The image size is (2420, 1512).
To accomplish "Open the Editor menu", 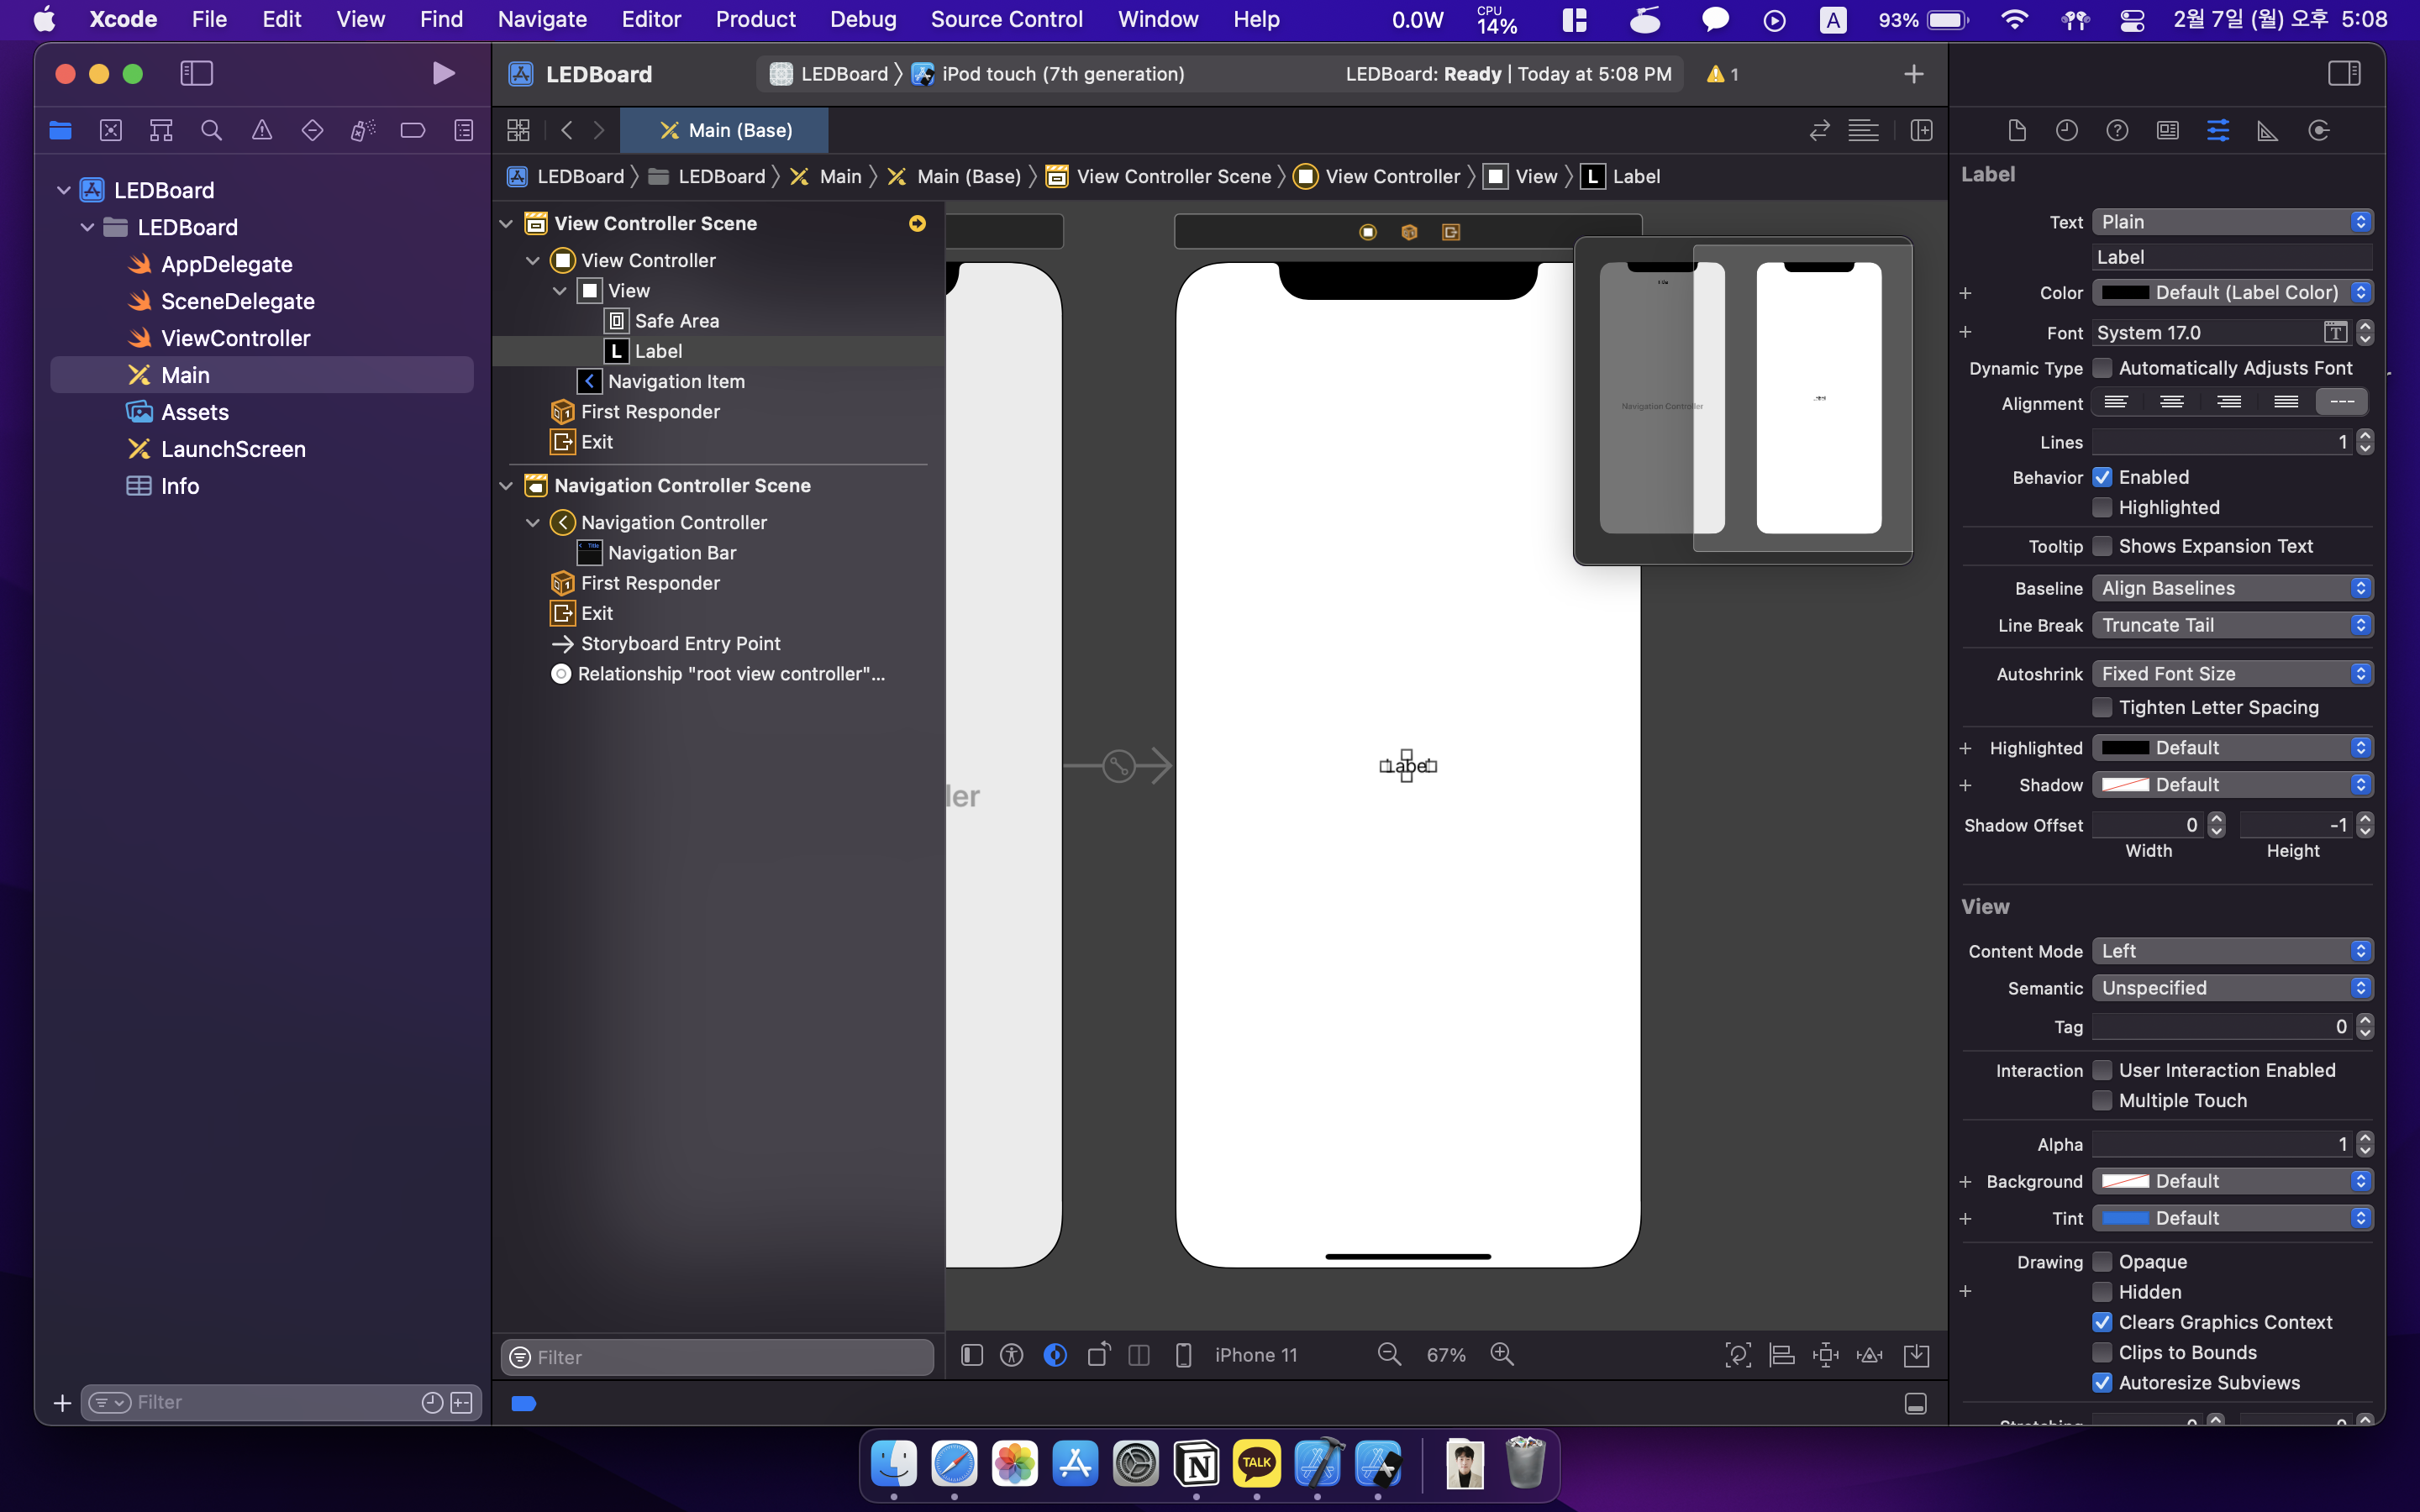I will (x=651, y=19).
